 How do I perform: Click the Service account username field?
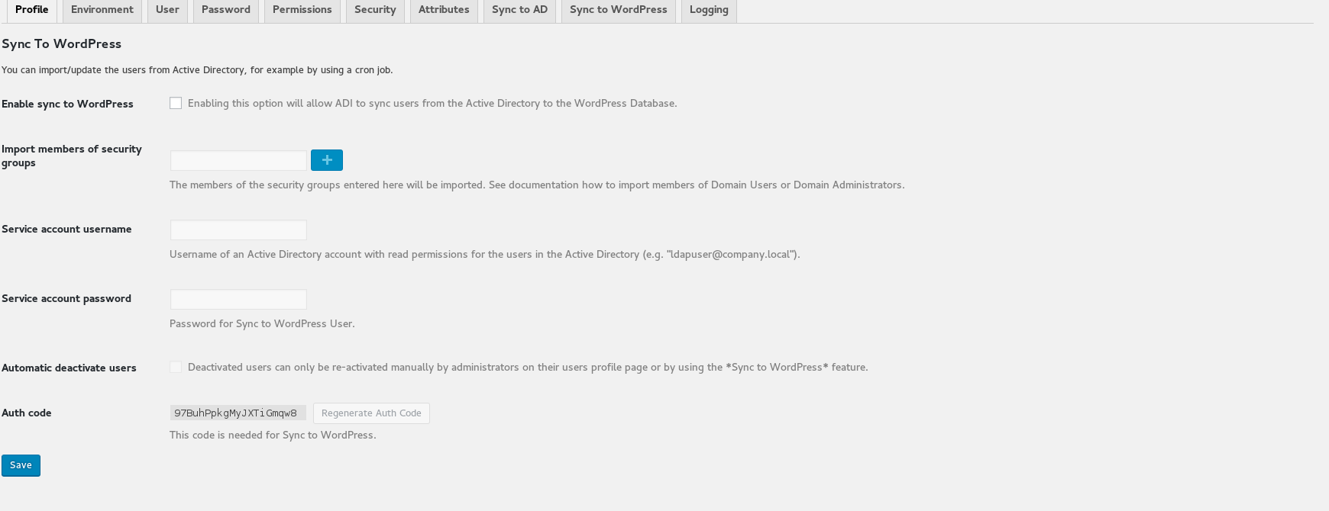pyautogui.click(x=238, y=230)
